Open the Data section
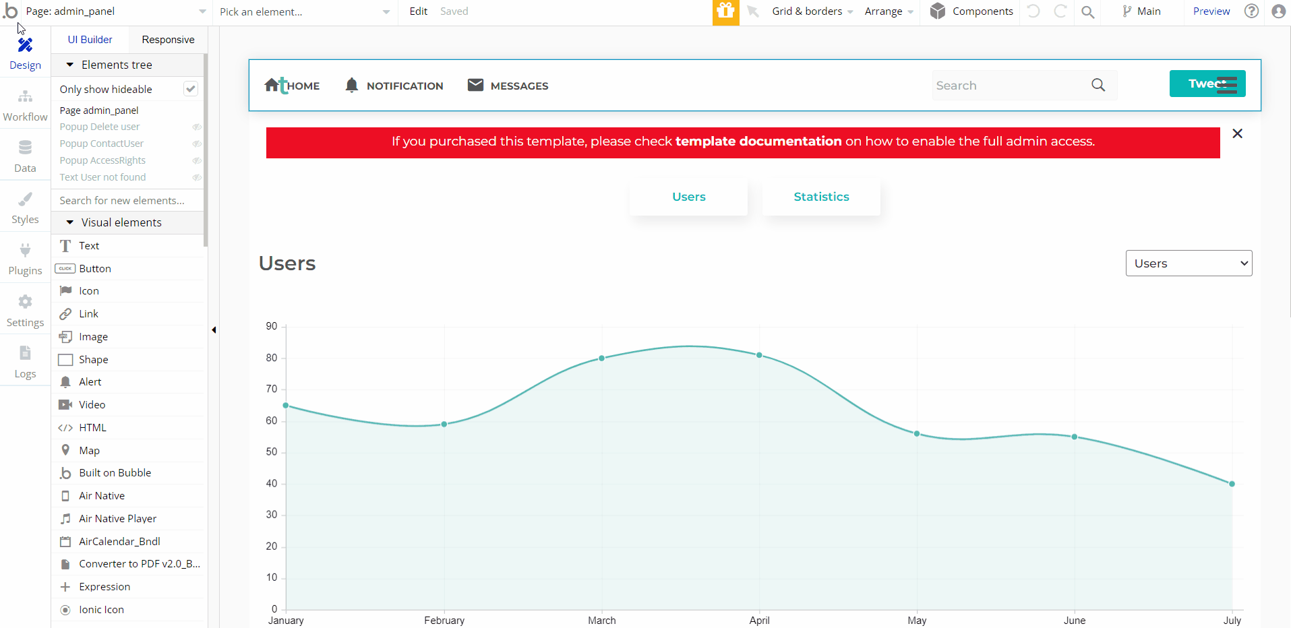The width and height of the screenshot is (1291, 628). (25, 157)
